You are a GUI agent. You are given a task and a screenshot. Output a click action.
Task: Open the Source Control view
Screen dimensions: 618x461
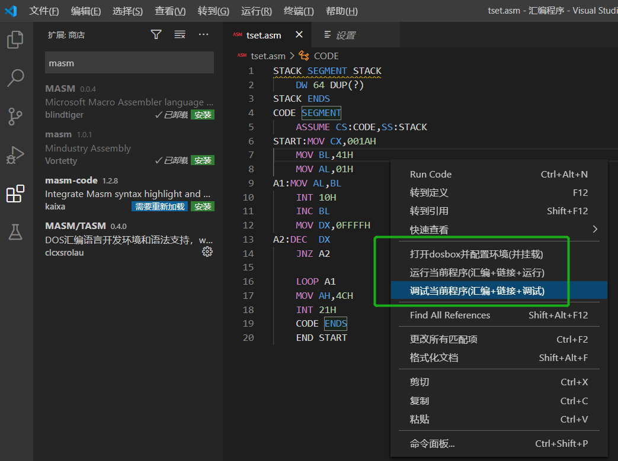[x=15, y=117]
